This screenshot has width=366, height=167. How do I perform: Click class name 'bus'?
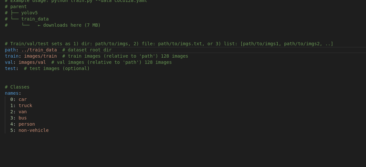click(23, 118)
